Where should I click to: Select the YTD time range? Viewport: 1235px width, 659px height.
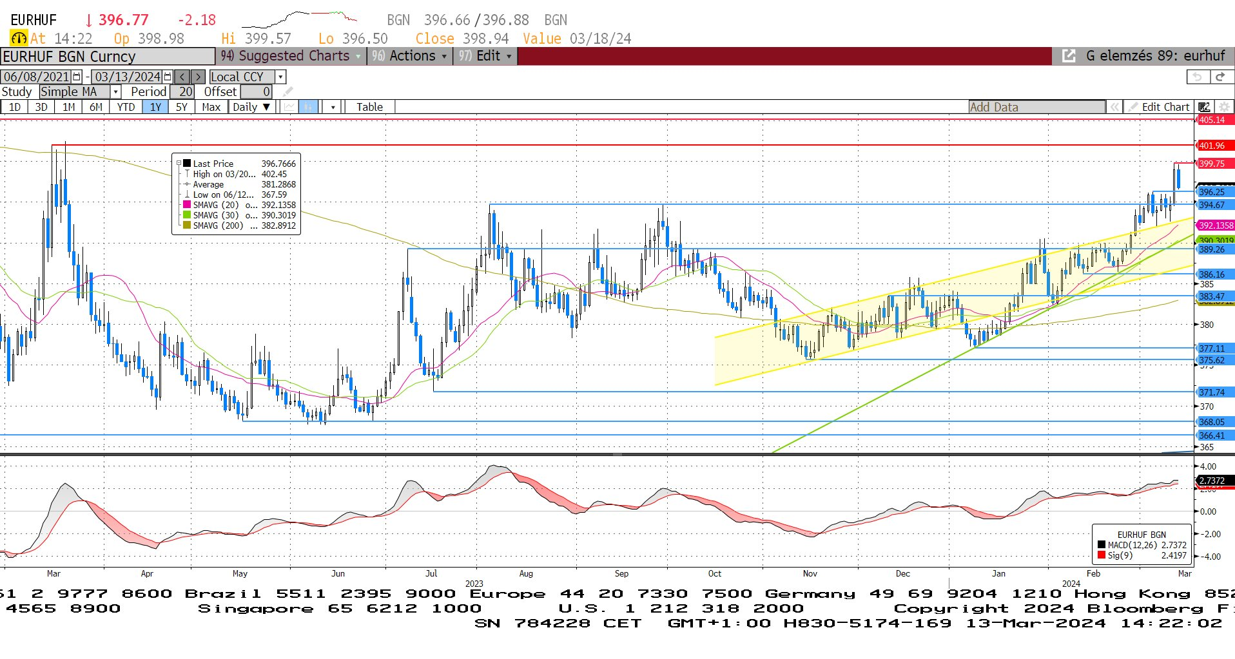(x=126, y=107)
